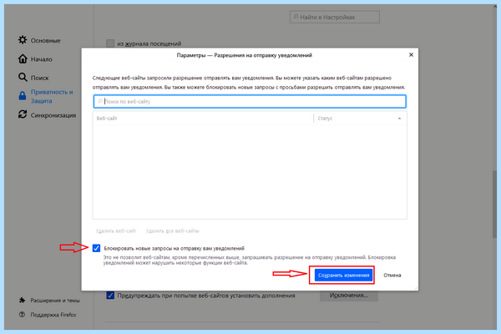Uncheck Блокировать новые запросы на отправку уведомлений
This screenshot has height=334, width=501.
pos(96,248)
